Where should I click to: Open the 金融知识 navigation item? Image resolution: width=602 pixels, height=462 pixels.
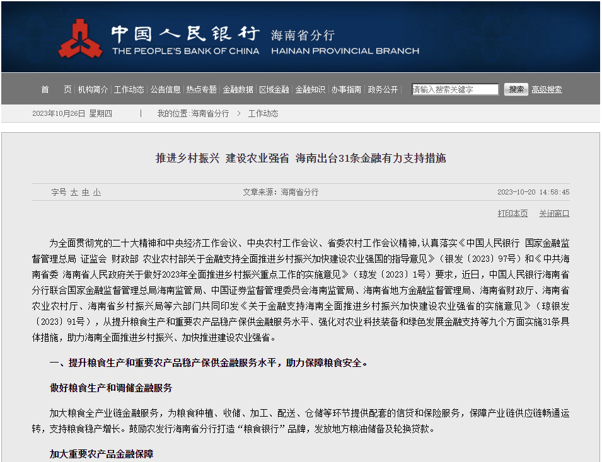click(310, 89)
